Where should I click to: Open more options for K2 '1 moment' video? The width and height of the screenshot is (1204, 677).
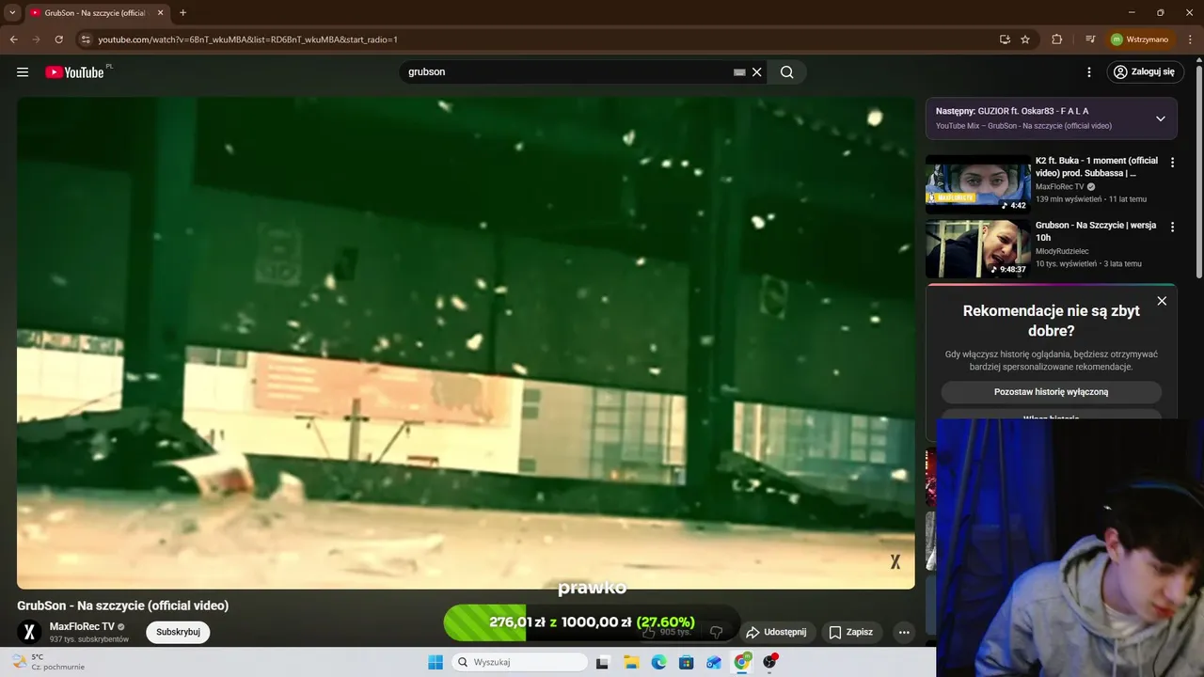(1172, 163)
